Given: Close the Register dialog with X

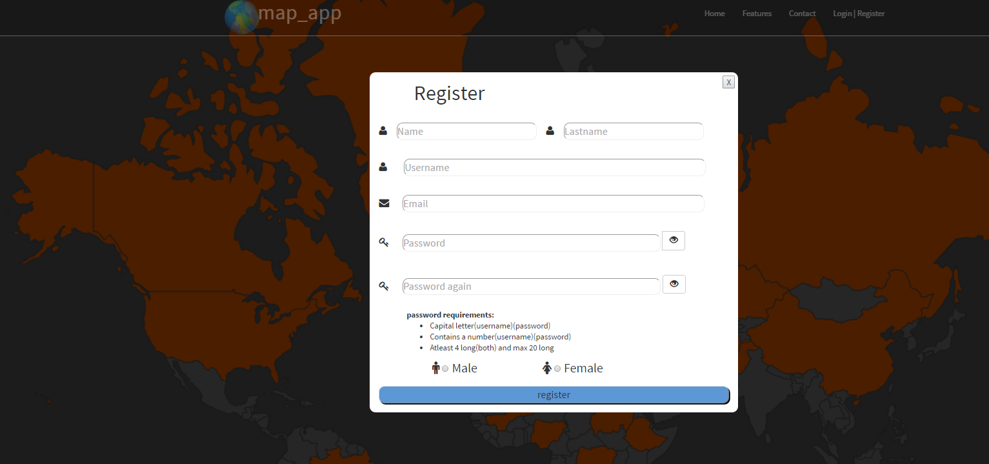Looking at the screenshot, I should (x=728, y=82).
